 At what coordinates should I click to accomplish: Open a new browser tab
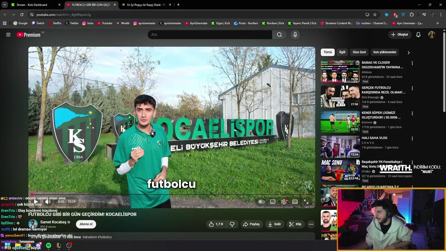click(x=178, y=5)
